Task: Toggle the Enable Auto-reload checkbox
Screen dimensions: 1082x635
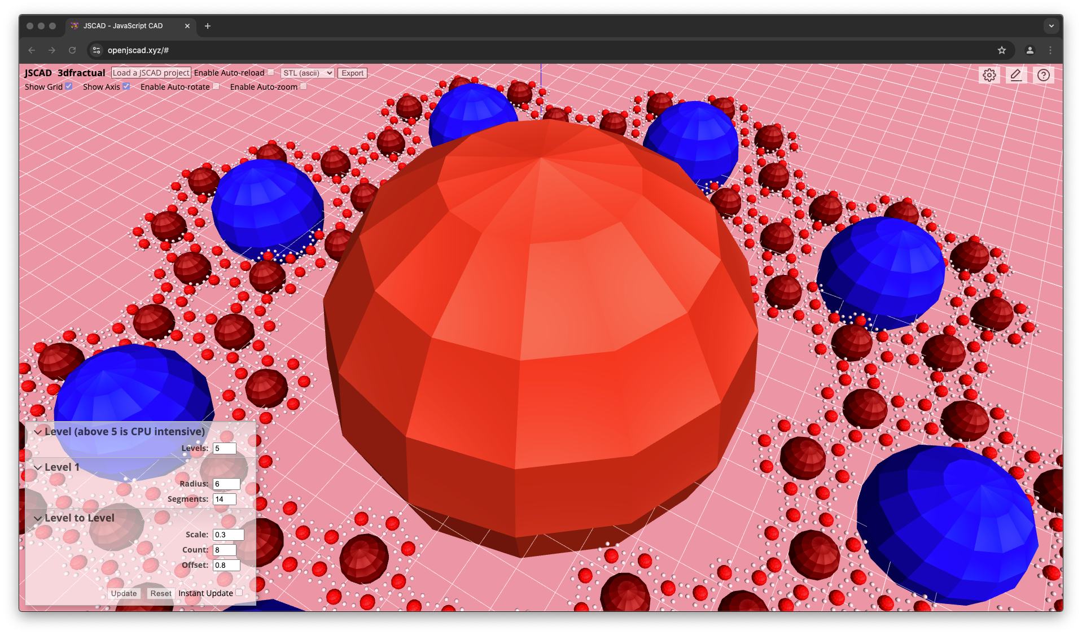Action: tap(271, 72)
